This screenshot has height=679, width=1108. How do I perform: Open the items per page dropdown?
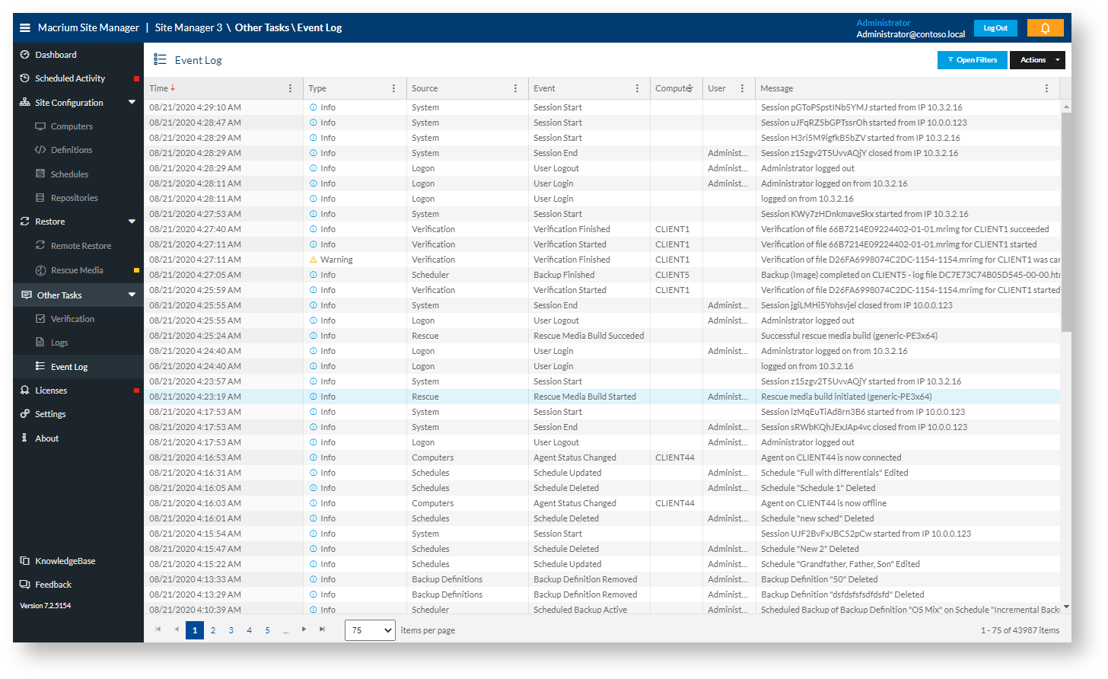point(370,630)
